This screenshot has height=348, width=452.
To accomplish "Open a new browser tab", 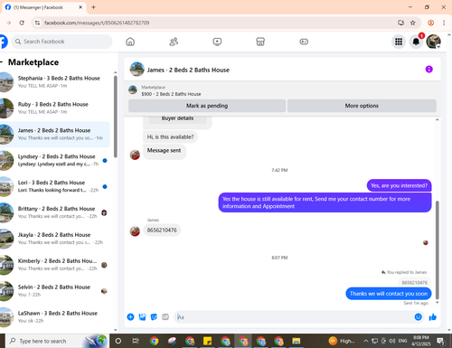I will click(x=93, y=7).
